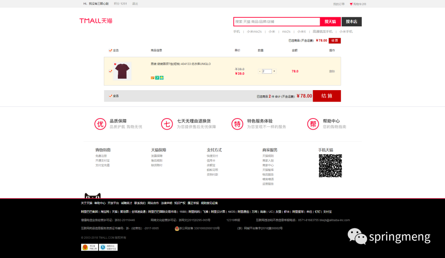Viewport: 445px width, 258px height.
Task: Click the 特 special service circle icon
Action: (x=237, y=124)
